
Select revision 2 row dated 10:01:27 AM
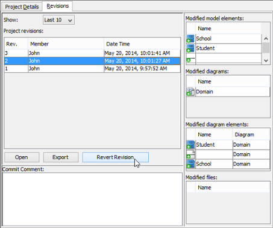pos(92,61)
